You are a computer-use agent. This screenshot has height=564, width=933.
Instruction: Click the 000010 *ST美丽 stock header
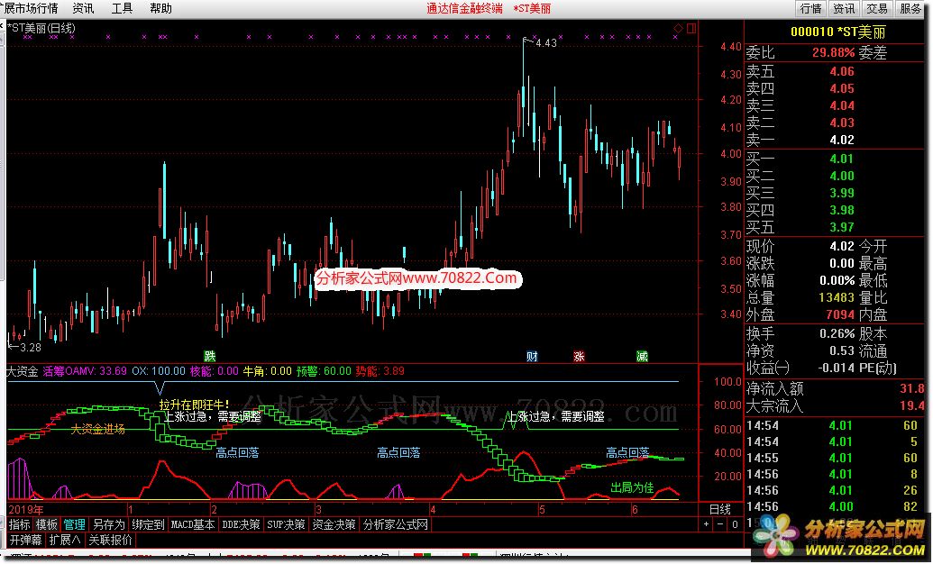[x=837, y=32]
